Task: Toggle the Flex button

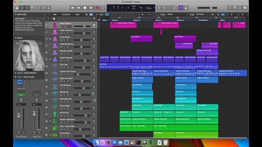Action: pyautogui.click(x=101, y=15)
